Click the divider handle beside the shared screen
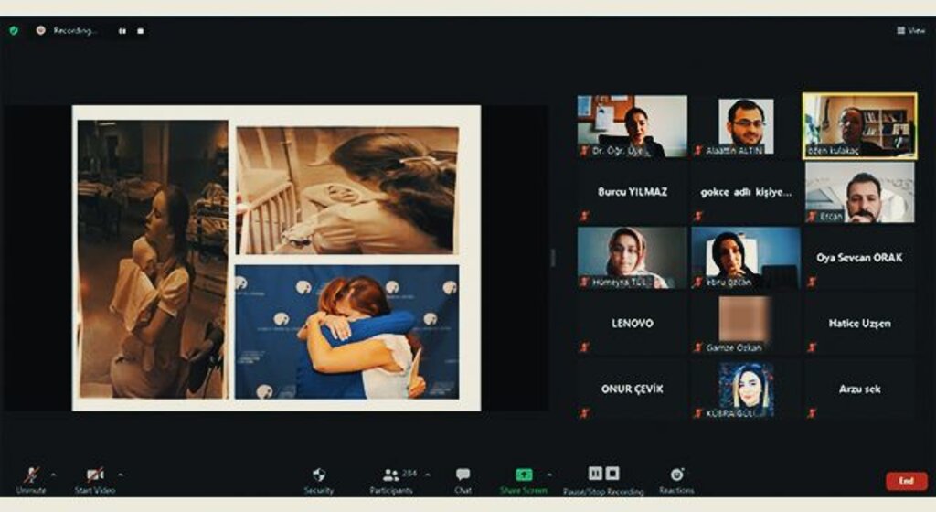This screenshot has height=512, width=936. click(552, 258)
